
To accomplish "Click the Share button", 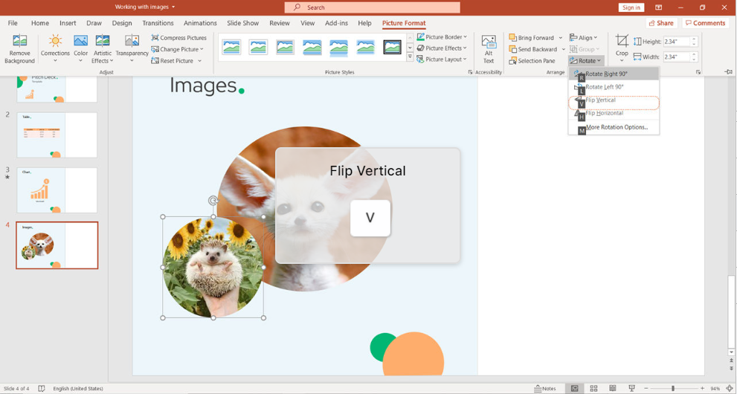I will [x=660, y=23].
